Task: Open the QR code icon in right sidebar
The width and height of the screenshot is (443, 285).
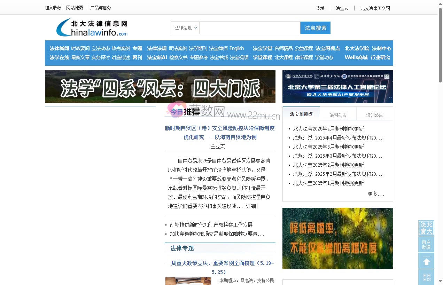Action: coord(426,277)
